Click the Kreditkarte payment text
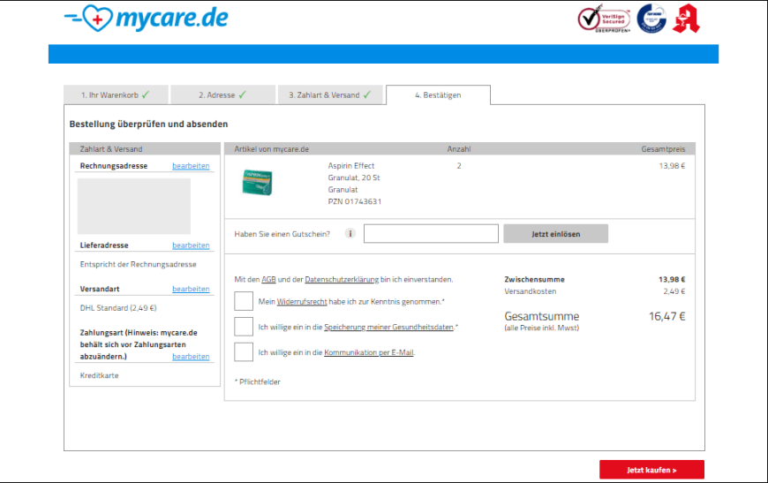Image resolution: width=768 pixels, height=483 pixels. (100, 376)
